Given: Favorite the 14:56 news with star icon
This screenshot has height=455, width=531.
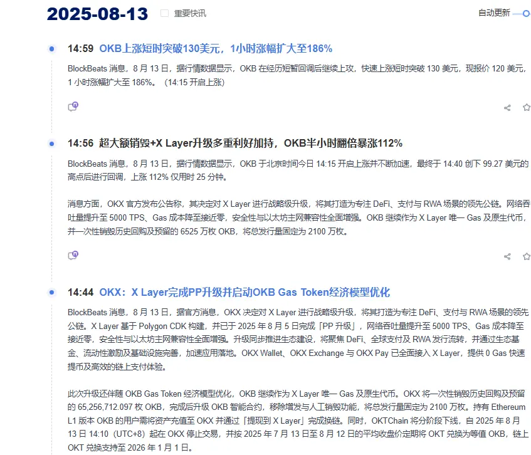Looking at the screenshot, I should click(526, 256).
